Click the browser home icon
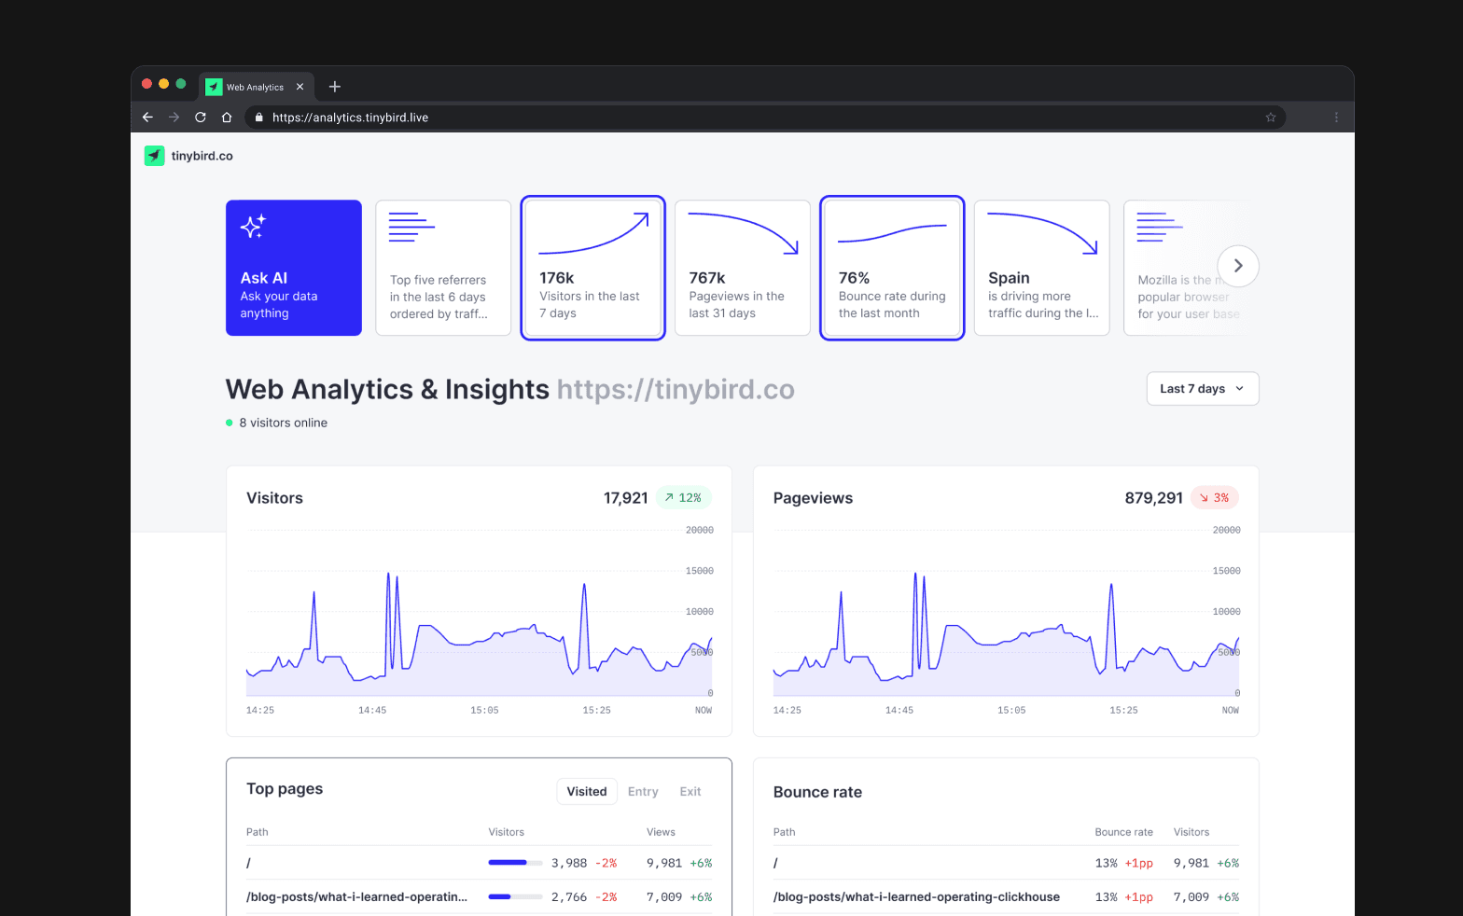This screenshot has width=1463, height=916. coord(226,118)
